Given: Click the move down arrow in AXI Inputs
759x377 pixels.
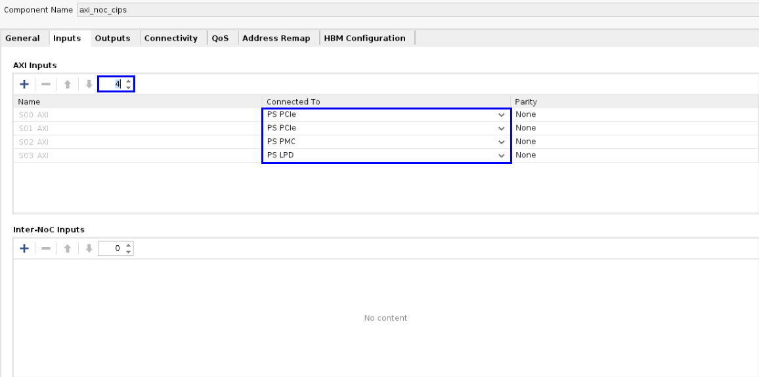Looking at the screenshot, I should (x=89, y=84).
